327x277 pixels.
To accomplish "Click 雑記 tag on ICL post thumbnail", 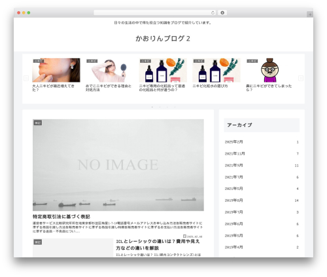I will click(x=38, y=242).
